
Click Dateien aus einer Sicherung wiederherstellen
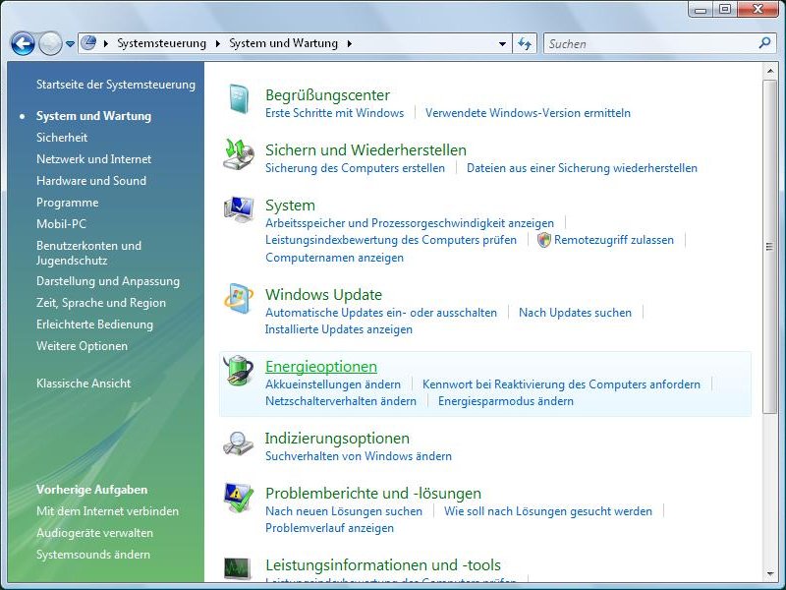pos(582,168)
